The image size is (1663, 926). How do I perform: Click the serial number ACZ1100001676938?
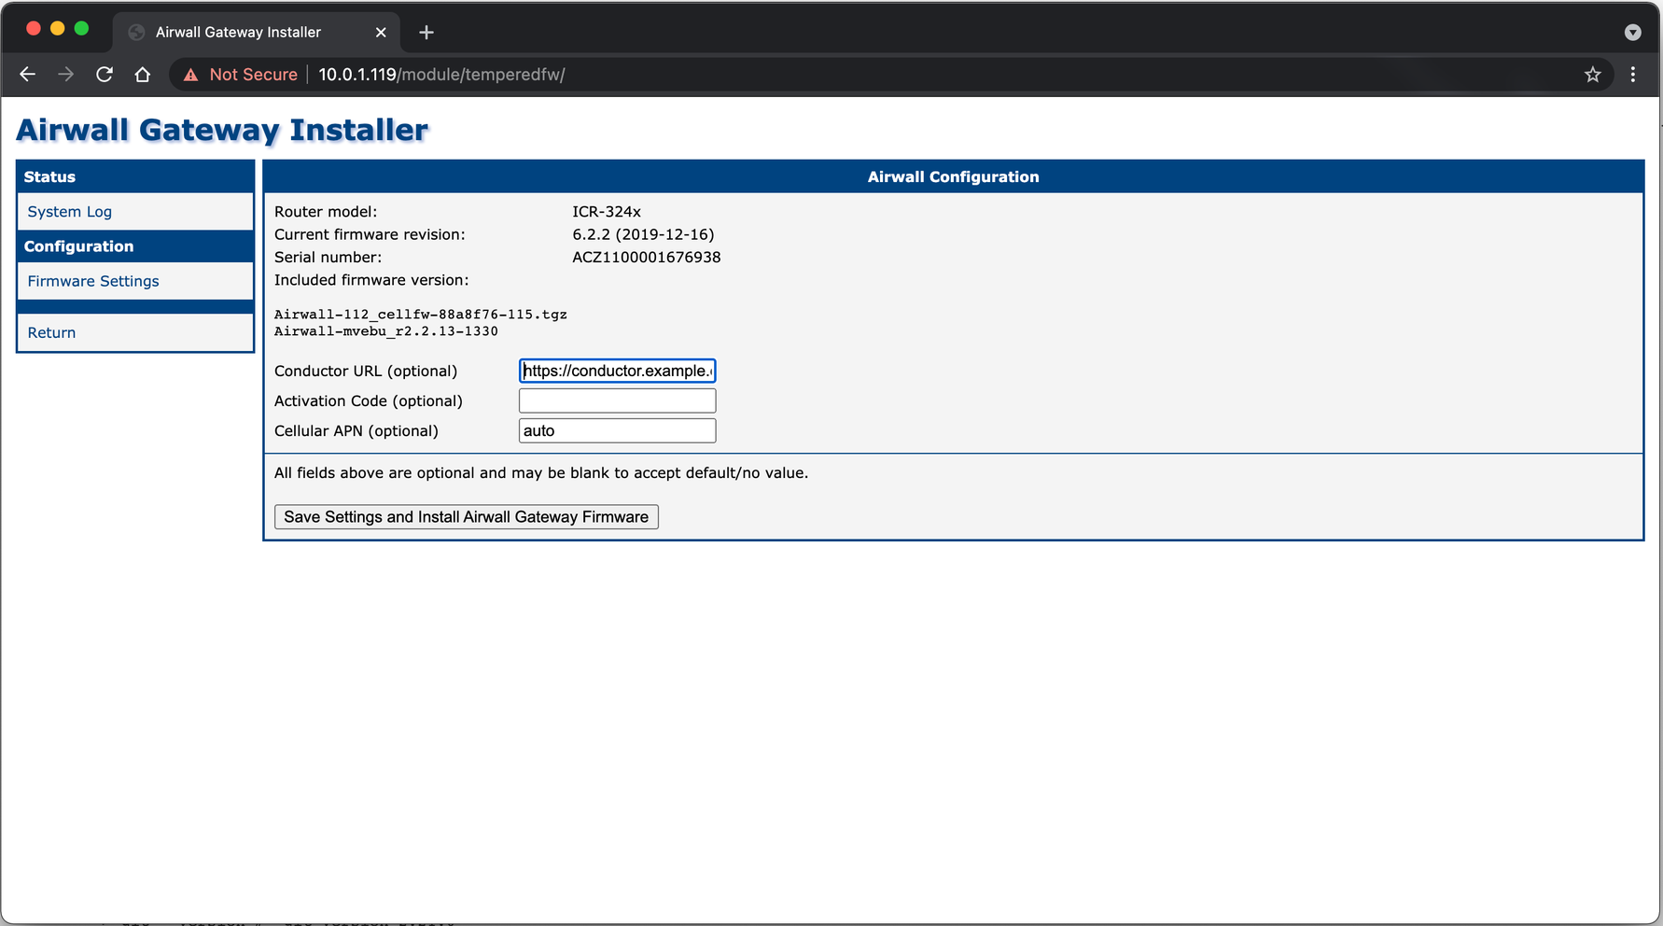646,257
